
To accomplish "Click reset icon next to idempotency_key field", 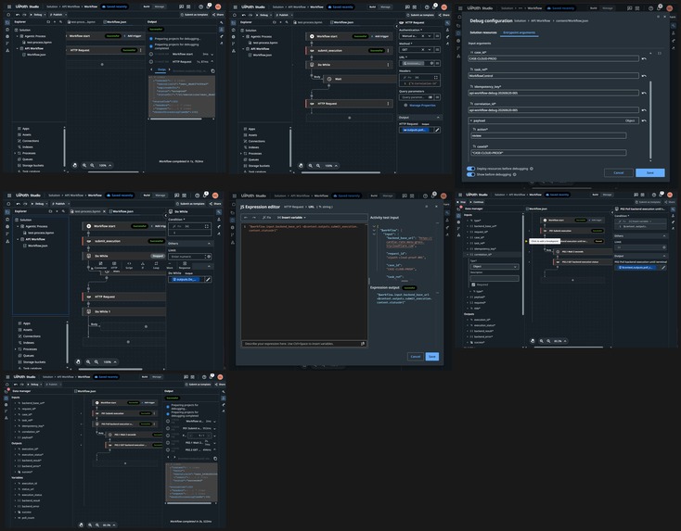I will coord(644,93).
